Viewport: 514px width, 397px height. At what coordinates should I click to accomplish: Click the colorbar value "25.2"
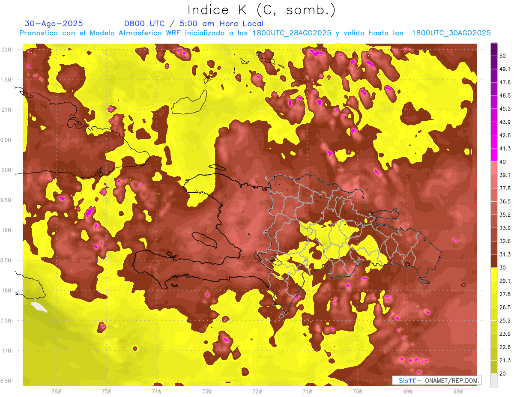pyautogui.click(x=505, y=320)
